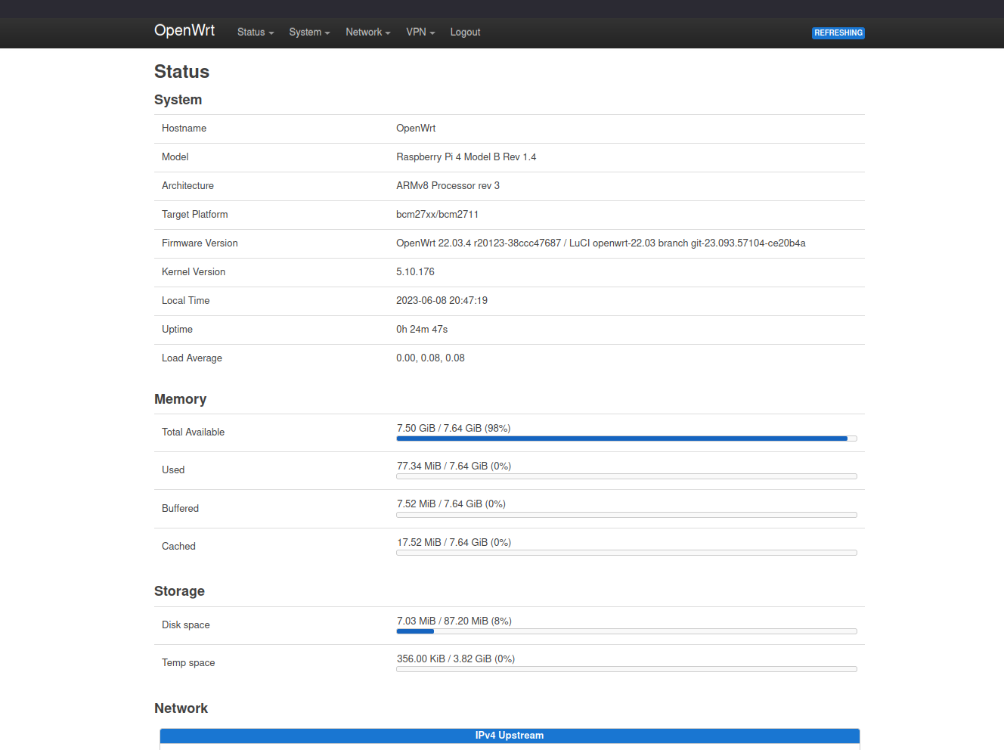Click the Kernel Version value 5.10.176
1004x750 pixels.
[415, 271]
